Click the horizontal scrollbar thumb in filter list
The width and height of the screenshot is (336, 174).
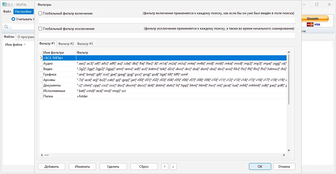[x=46, y=155]
